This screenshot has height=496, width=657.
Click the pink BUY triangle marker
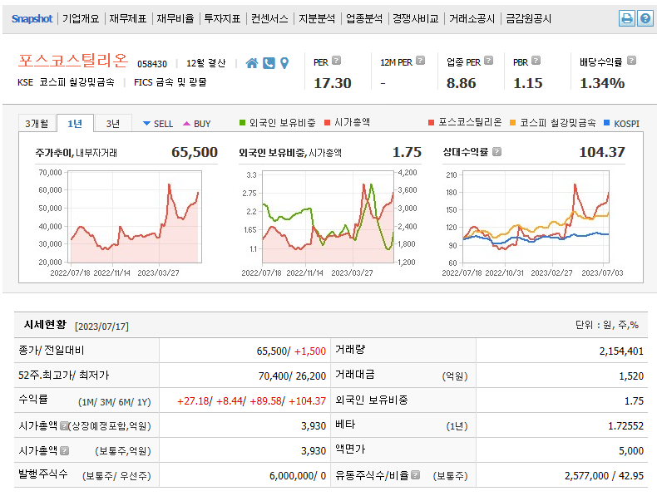(x=187, y=124)
